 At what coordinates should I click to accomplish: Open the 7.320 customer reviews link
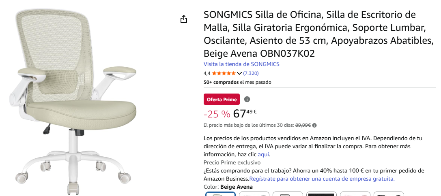pyautogui.click(x=251, y=73)
